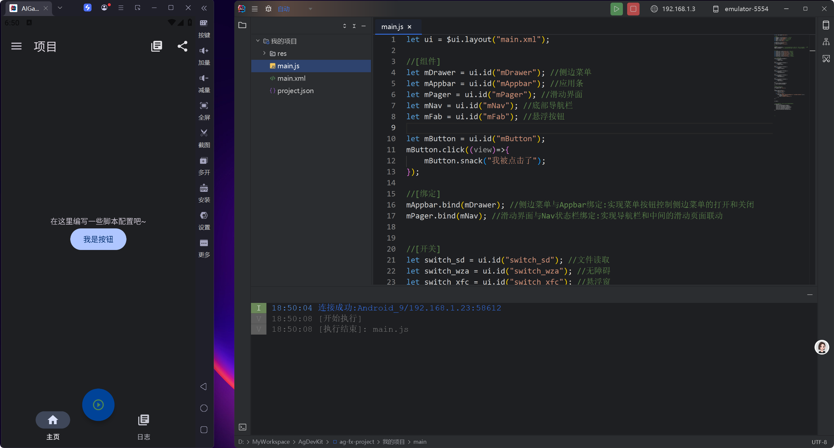Open the 自动 mode dropdown
Viewport: 834px width, 448px height.
pyautogui.click(x=310, y=9)
